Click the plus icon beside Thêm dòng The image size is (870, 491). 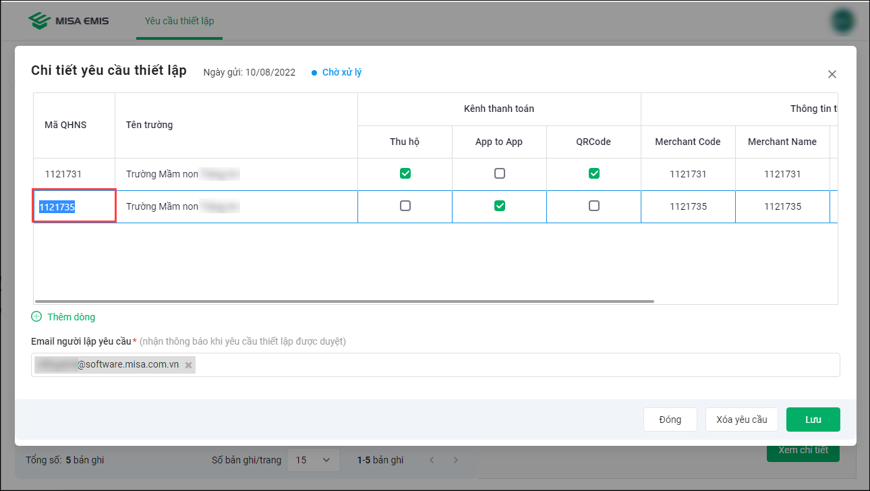[36, 316]
